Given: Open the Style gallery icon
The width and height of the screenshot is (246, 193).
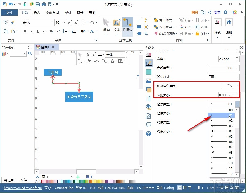Looking at the screenshot, I should coord(218,22).
